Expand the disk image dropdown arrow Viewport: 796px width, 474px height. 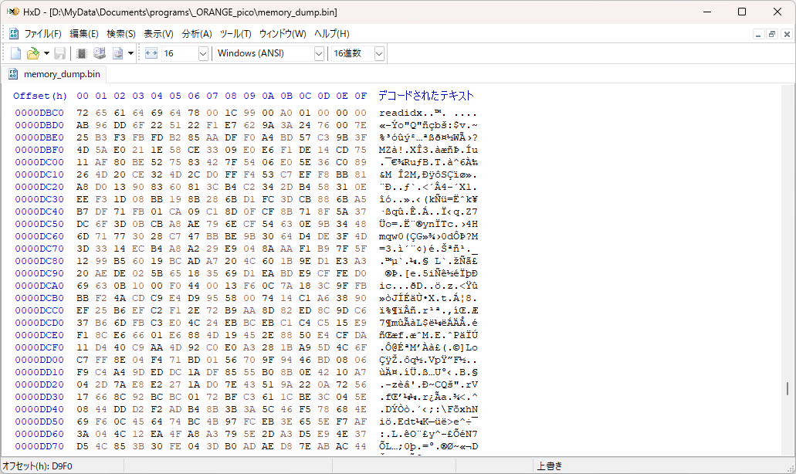click(130, 53)
